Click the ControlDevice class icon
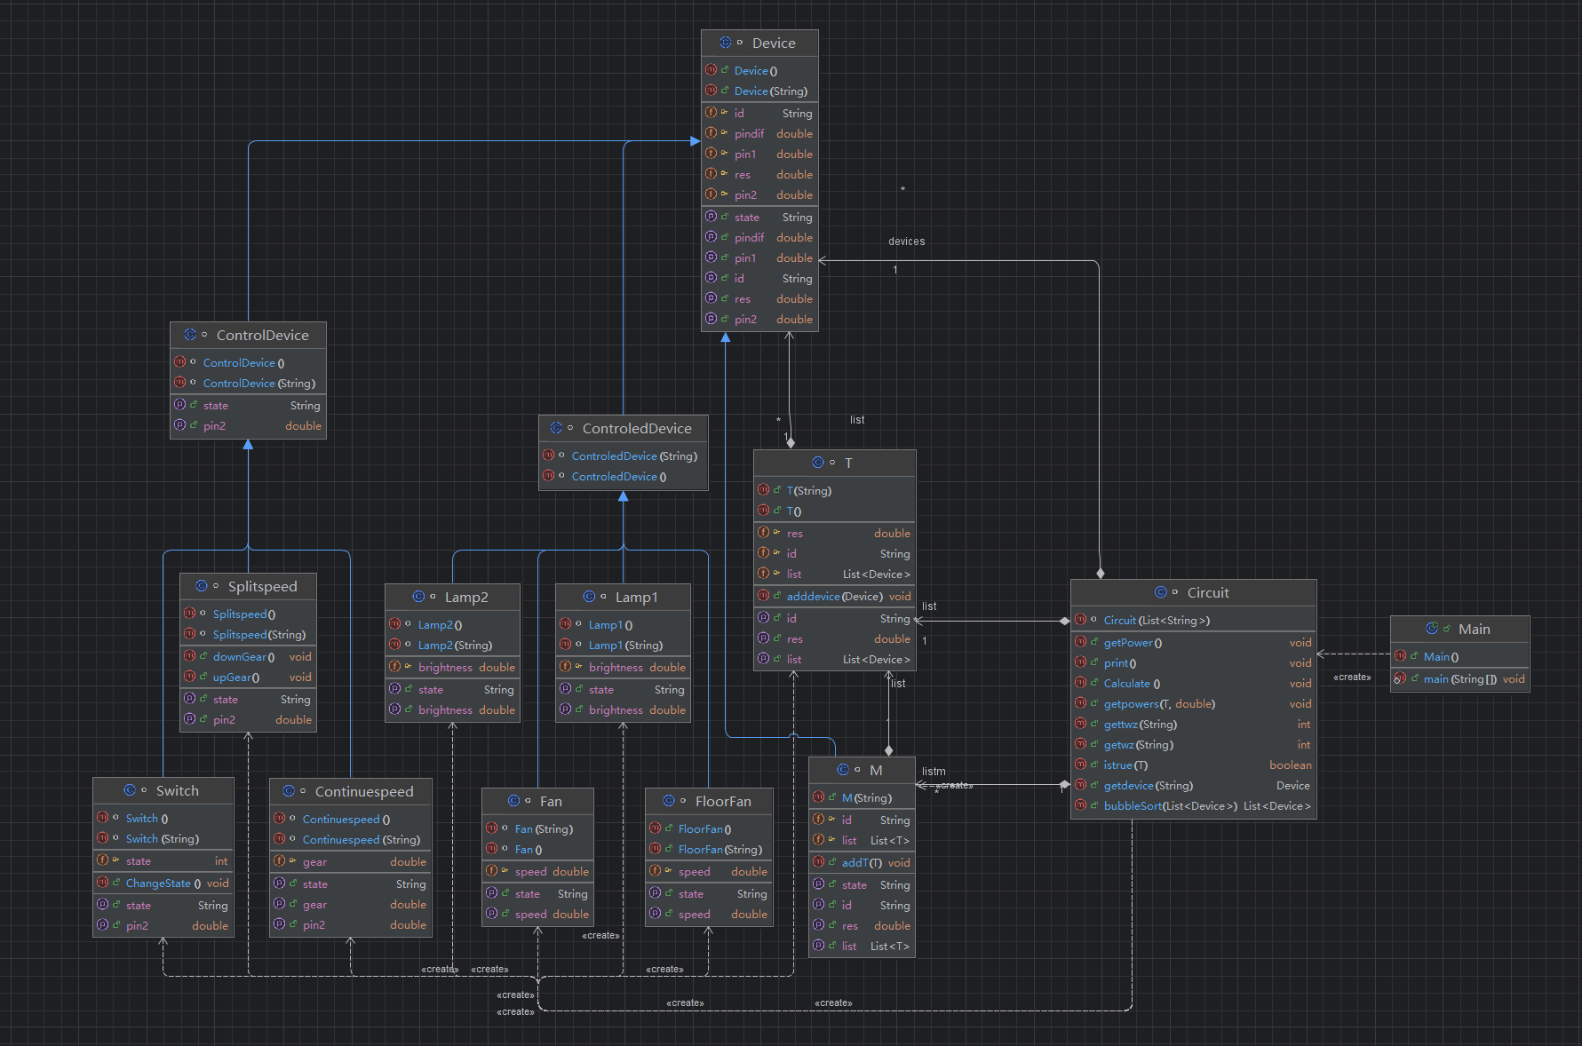The image size is (1582, 1046). pos(190,335)
